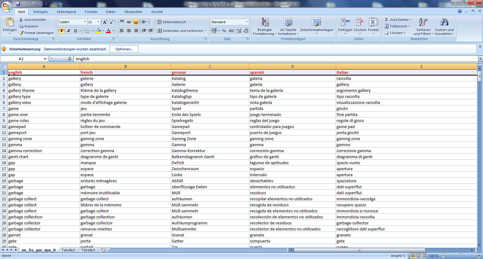Open the Standard number format dropdown
This screenshot has height=259, width=483.
coord(247,22)
